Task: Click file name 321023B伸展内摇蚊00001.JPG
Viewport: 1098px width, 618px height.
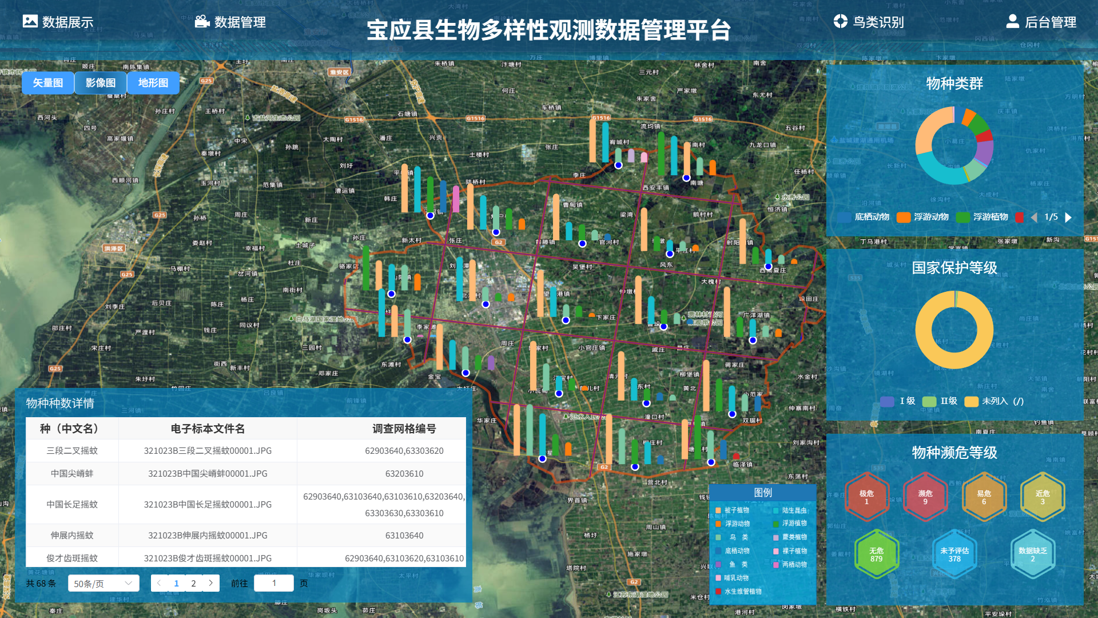Action: pyautogui.click(x=208, y=536)
